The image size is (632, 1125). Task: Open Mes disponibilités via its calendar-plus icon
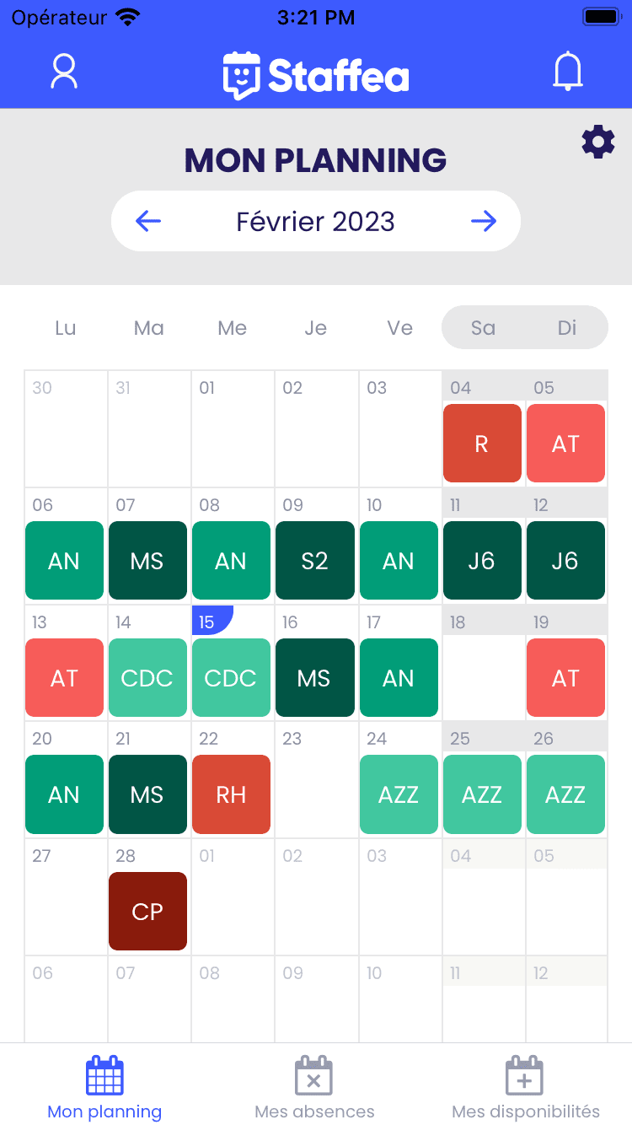523,1075
